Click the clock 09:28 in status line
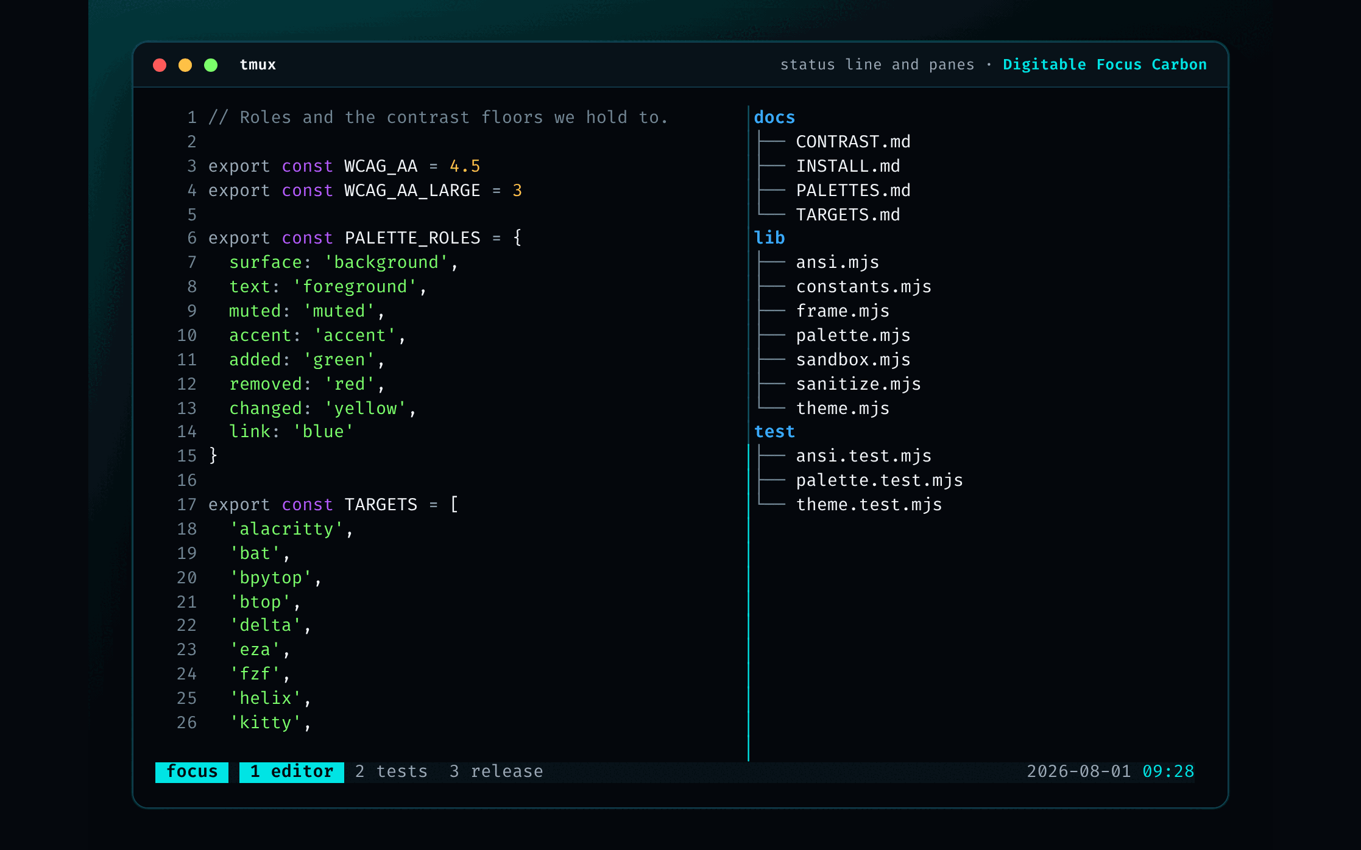This screenshot has height=850, width=1361. coord(1168,771)
